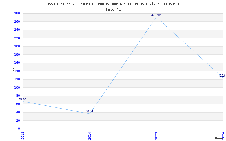Click the data label 122.60 at the right edge
This screenshot has height=141, width=226.
[x=222, y=76]
